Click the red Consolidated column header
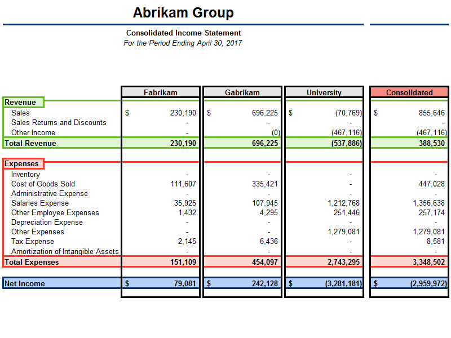 [x=409, y=92]
